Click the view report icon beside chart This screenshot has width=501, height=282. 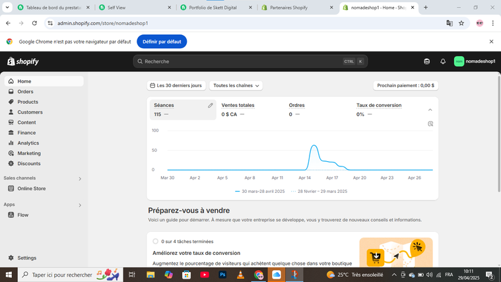pos(430,123)
